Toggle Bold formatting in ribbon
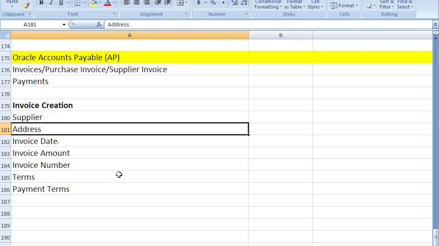 pos(41,3)
